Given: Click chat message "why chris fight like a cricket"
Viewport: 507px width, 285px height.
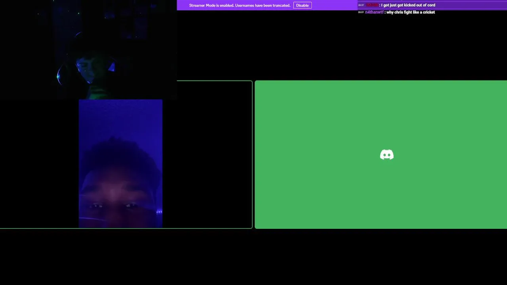Looking at the screenshot, I should 410,12.
